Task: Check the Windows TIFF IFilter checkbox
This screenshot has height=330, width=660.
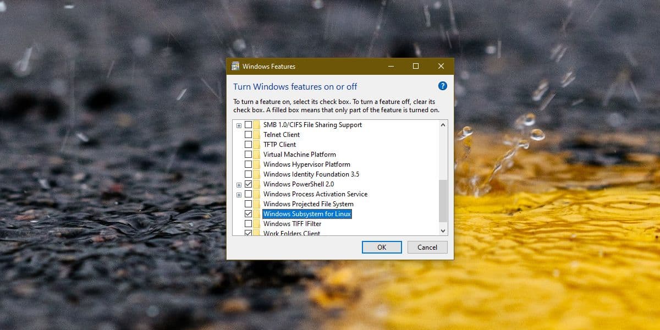Action: tap(248, 224)
